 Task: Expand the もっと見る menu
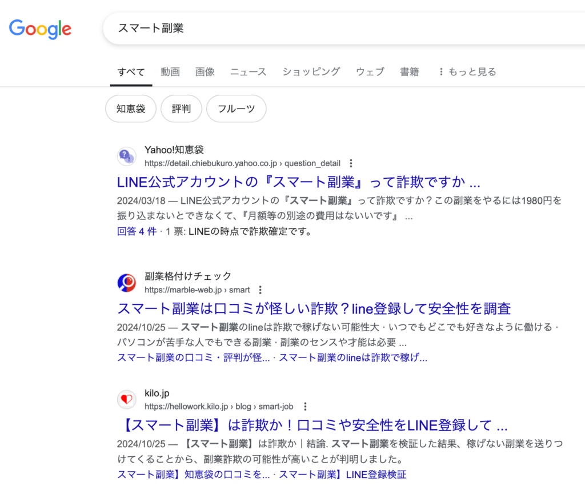click(x=467, y=72)
